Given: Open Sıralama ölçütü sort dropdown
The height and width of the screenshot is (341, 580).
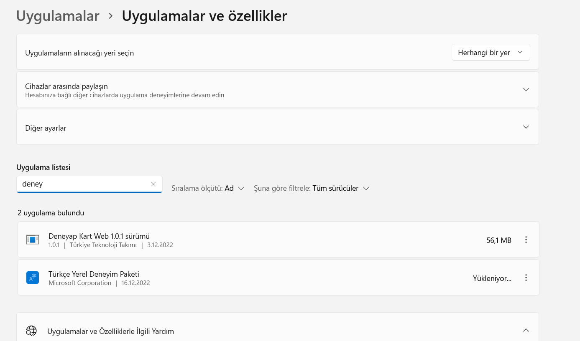Looking at the screenshot, I should (x=208, y=188).
